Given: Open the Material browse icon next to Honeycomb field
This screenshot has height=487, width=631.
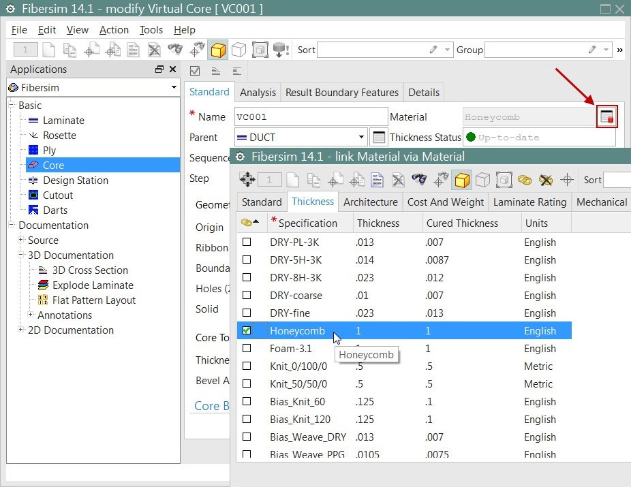Looking at the screenshot, I should pos(606,116).
